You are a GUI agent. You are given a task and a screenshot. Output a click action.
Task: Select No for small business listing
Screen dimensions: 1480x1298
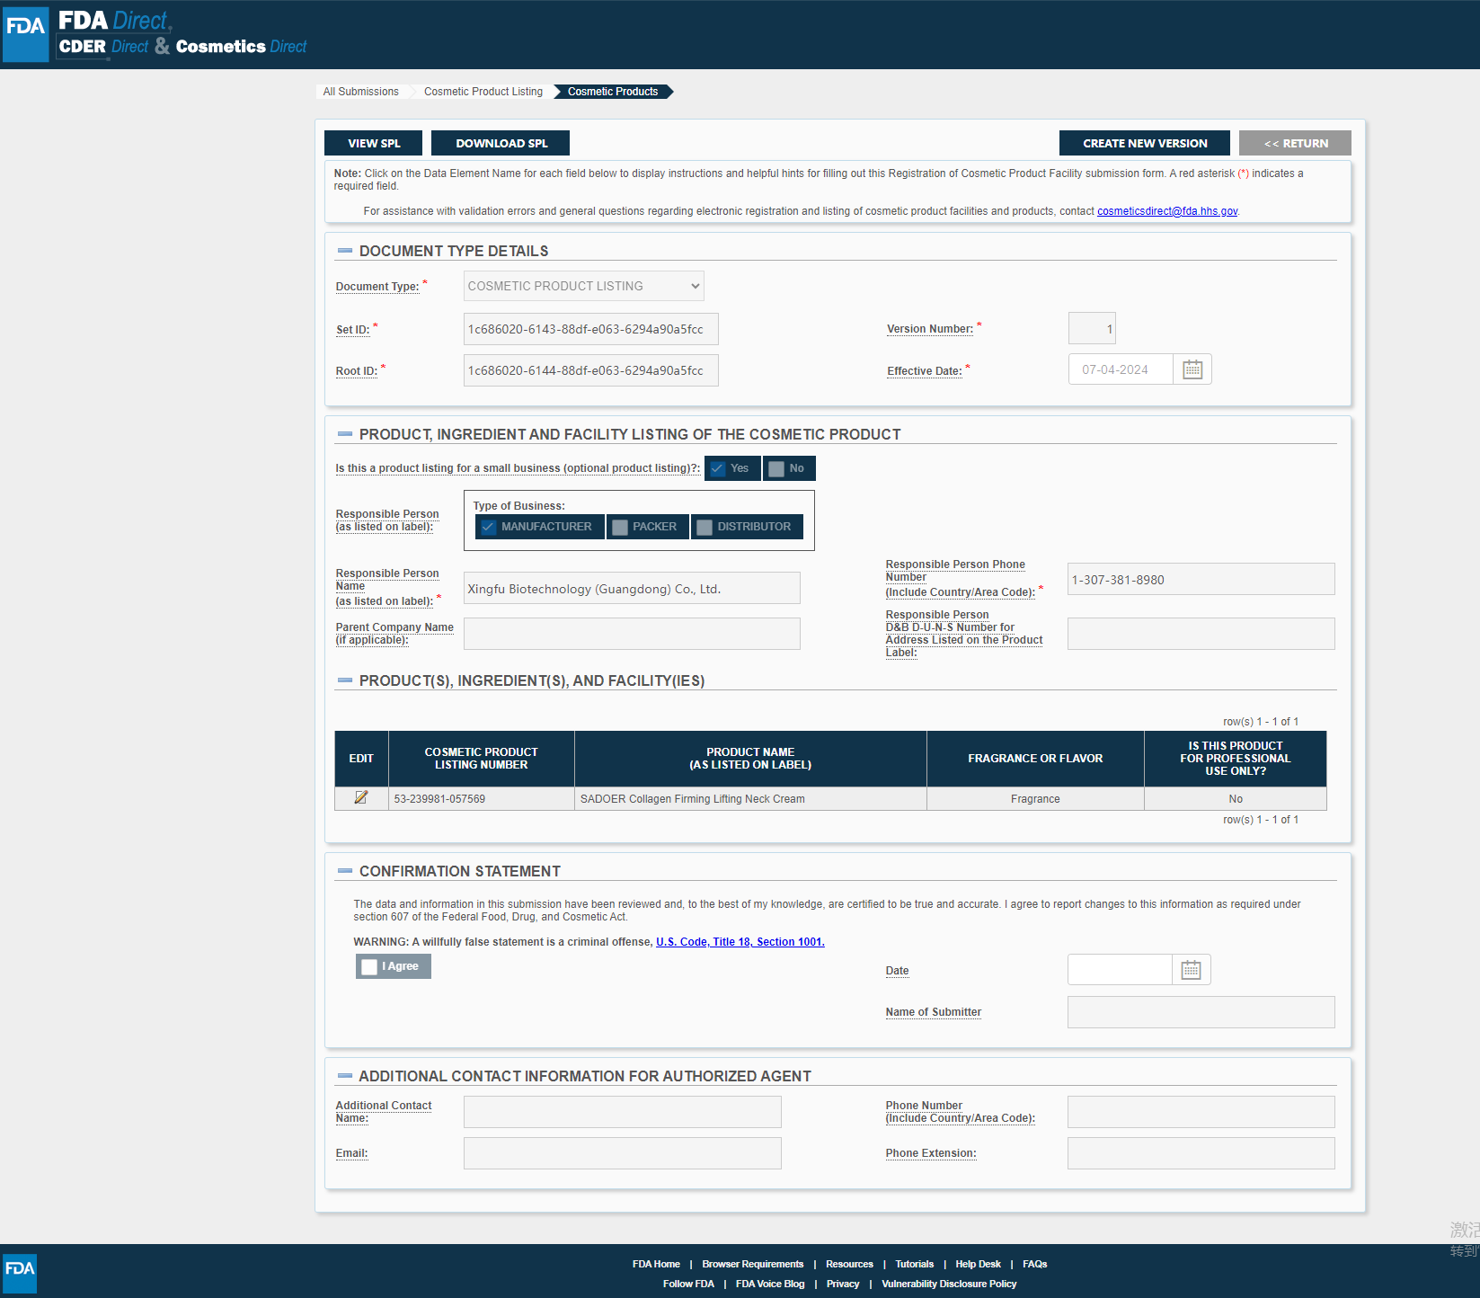point(777,468)
